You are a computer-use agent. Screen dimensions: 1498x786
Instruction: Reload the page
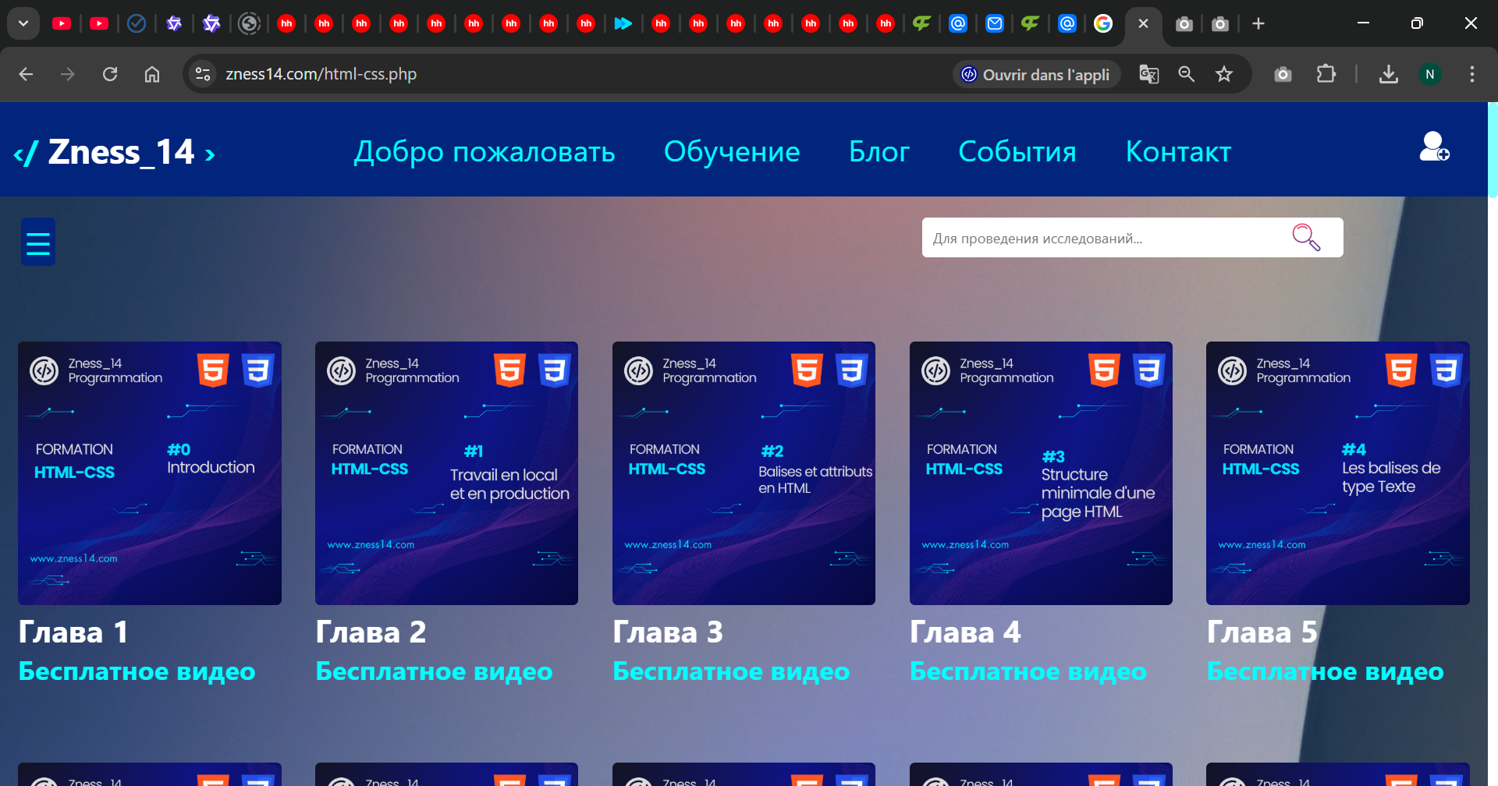point(110,74)
